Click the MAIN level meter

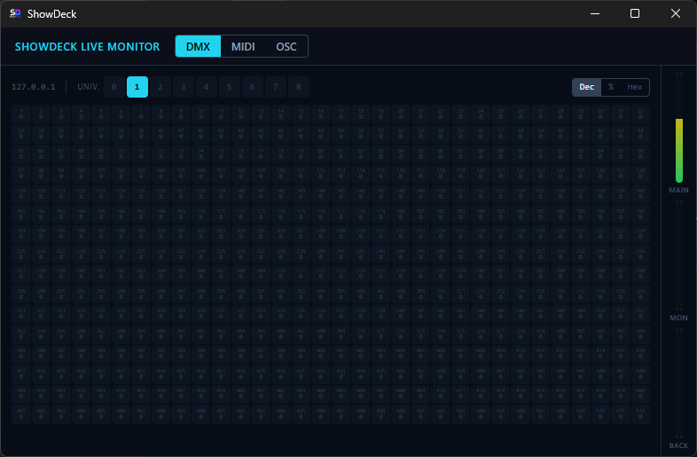point(678,129)
